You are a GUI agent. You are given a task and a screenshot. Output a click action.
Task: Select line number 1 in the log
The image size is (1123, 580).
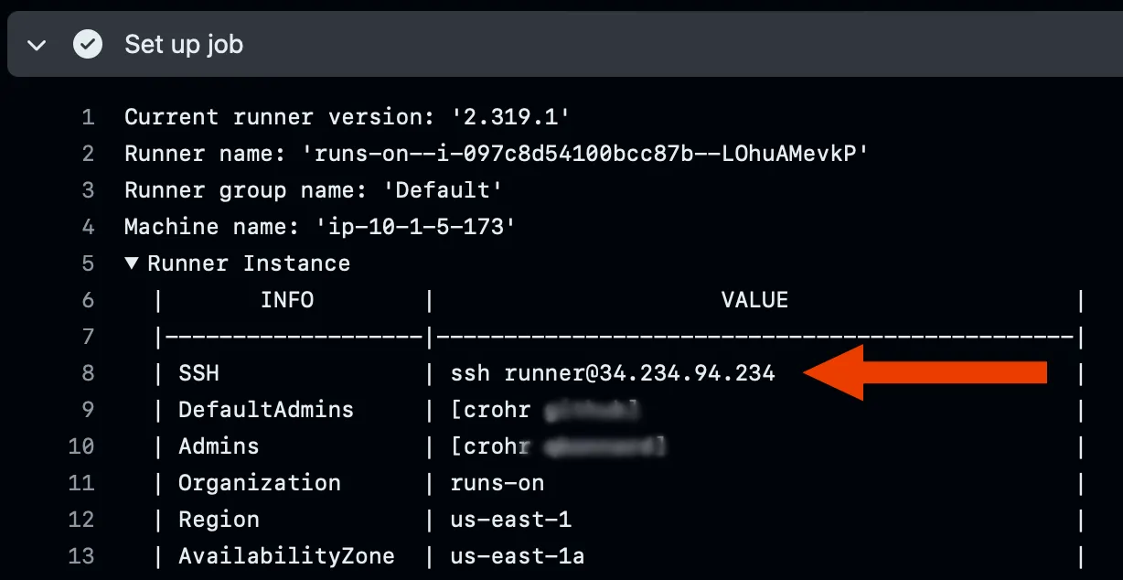click(88, 117)
